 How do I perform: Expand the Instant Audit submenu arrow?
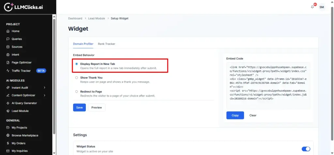pos(44,87)
